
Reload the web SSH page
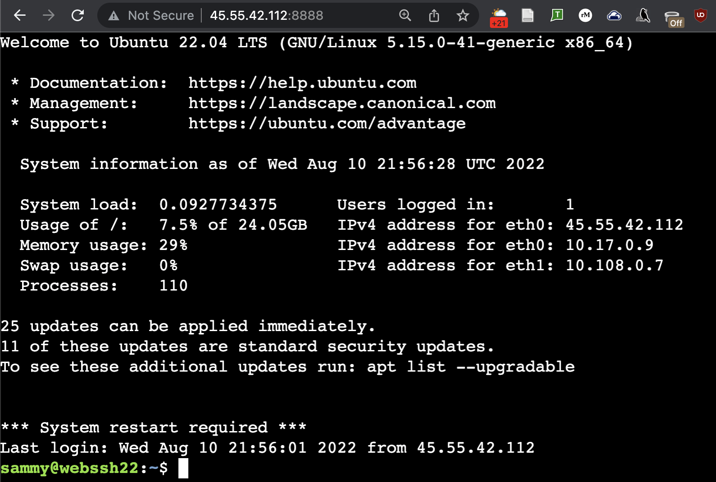(78, 15)
